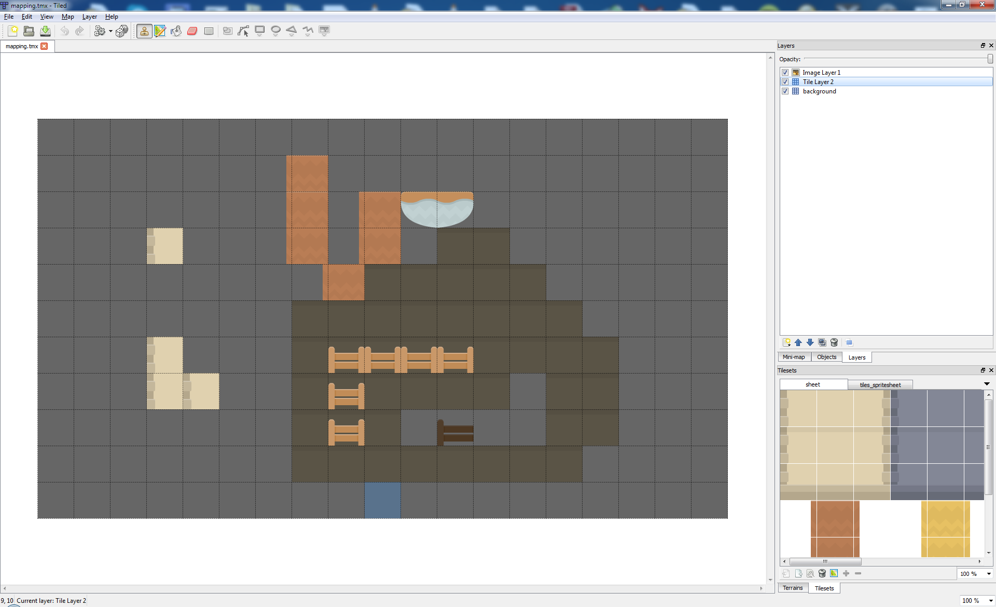The image size is (996, 607).
Task: Switch to the mapping.tmx document tab
Action: click(x=22, y=46)
